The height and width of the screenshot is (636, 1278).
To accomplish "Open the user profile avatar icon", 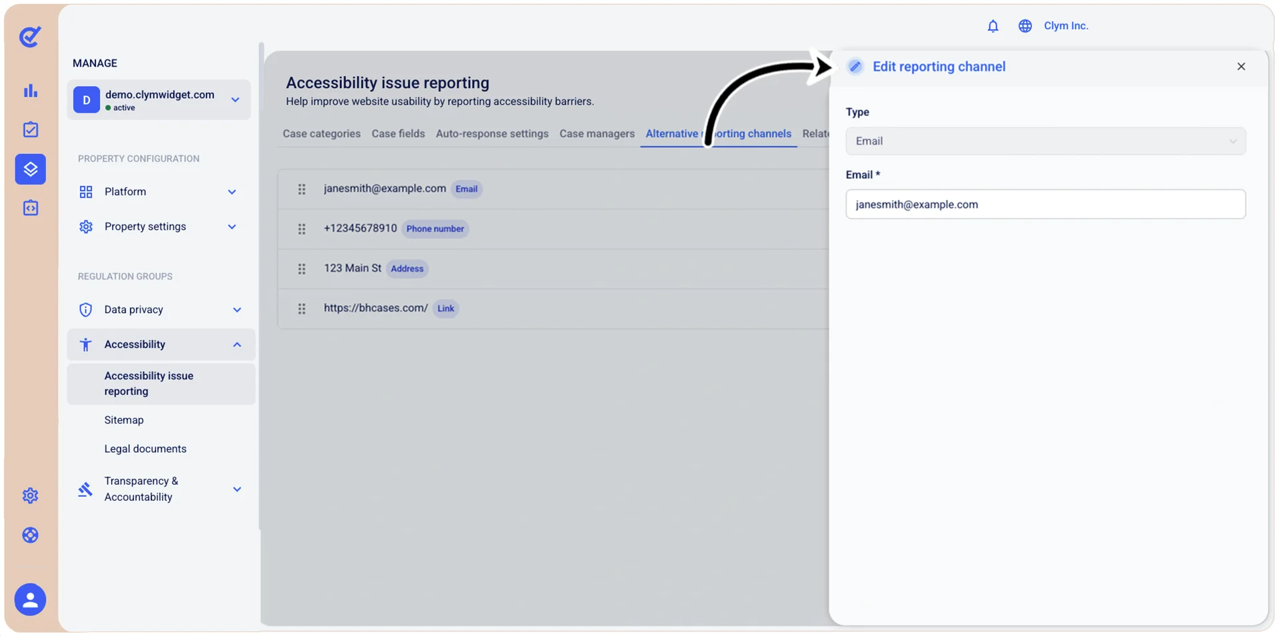I will pyautogui.click(x=31, y=599).
